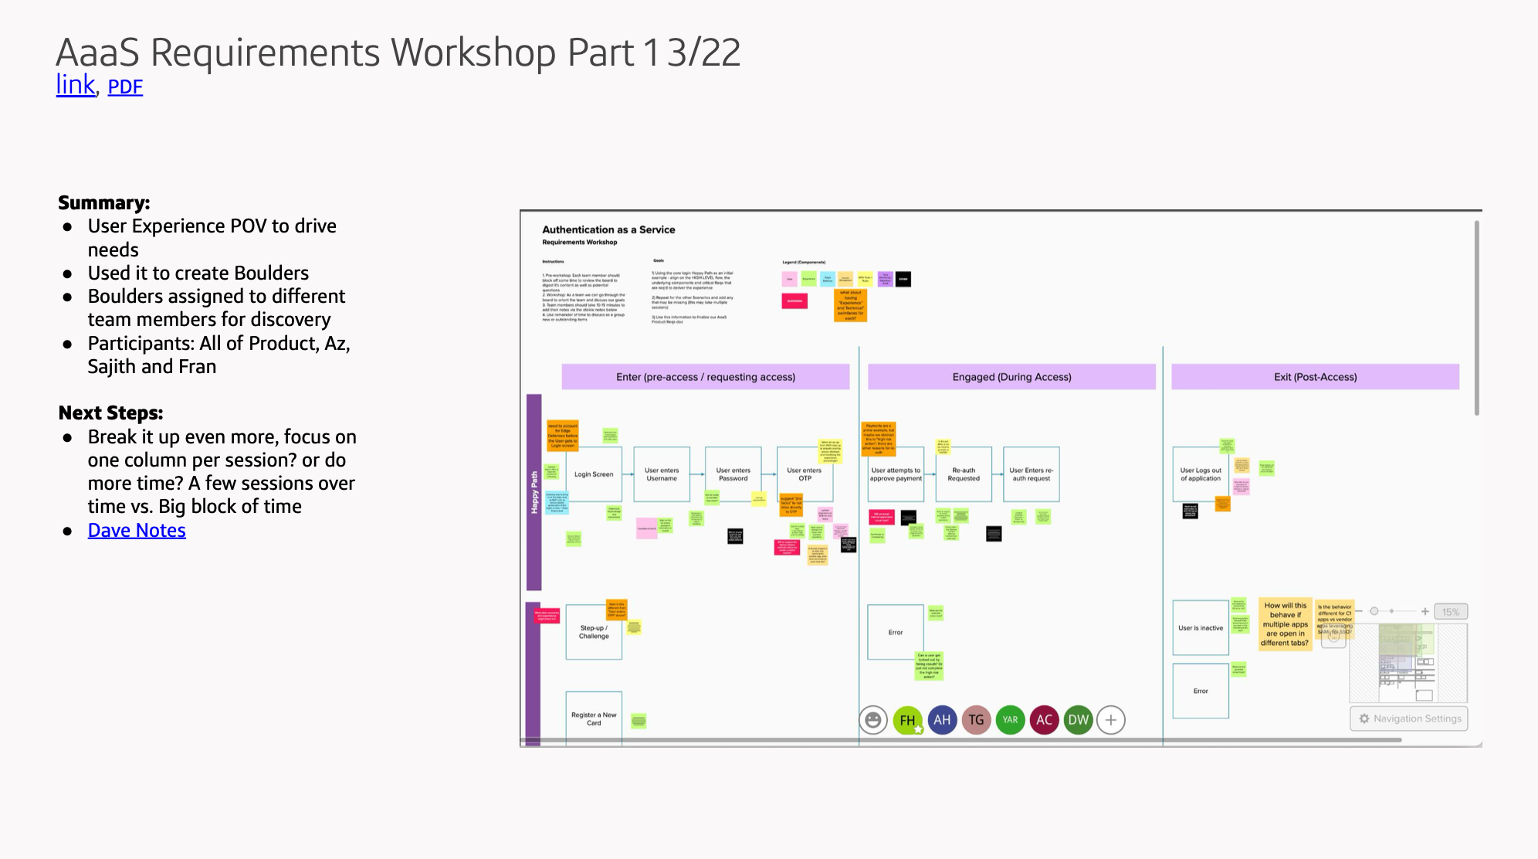Click the black legend color swatch
Viewport: 1538px width, 859px height.
pos(903,279)
